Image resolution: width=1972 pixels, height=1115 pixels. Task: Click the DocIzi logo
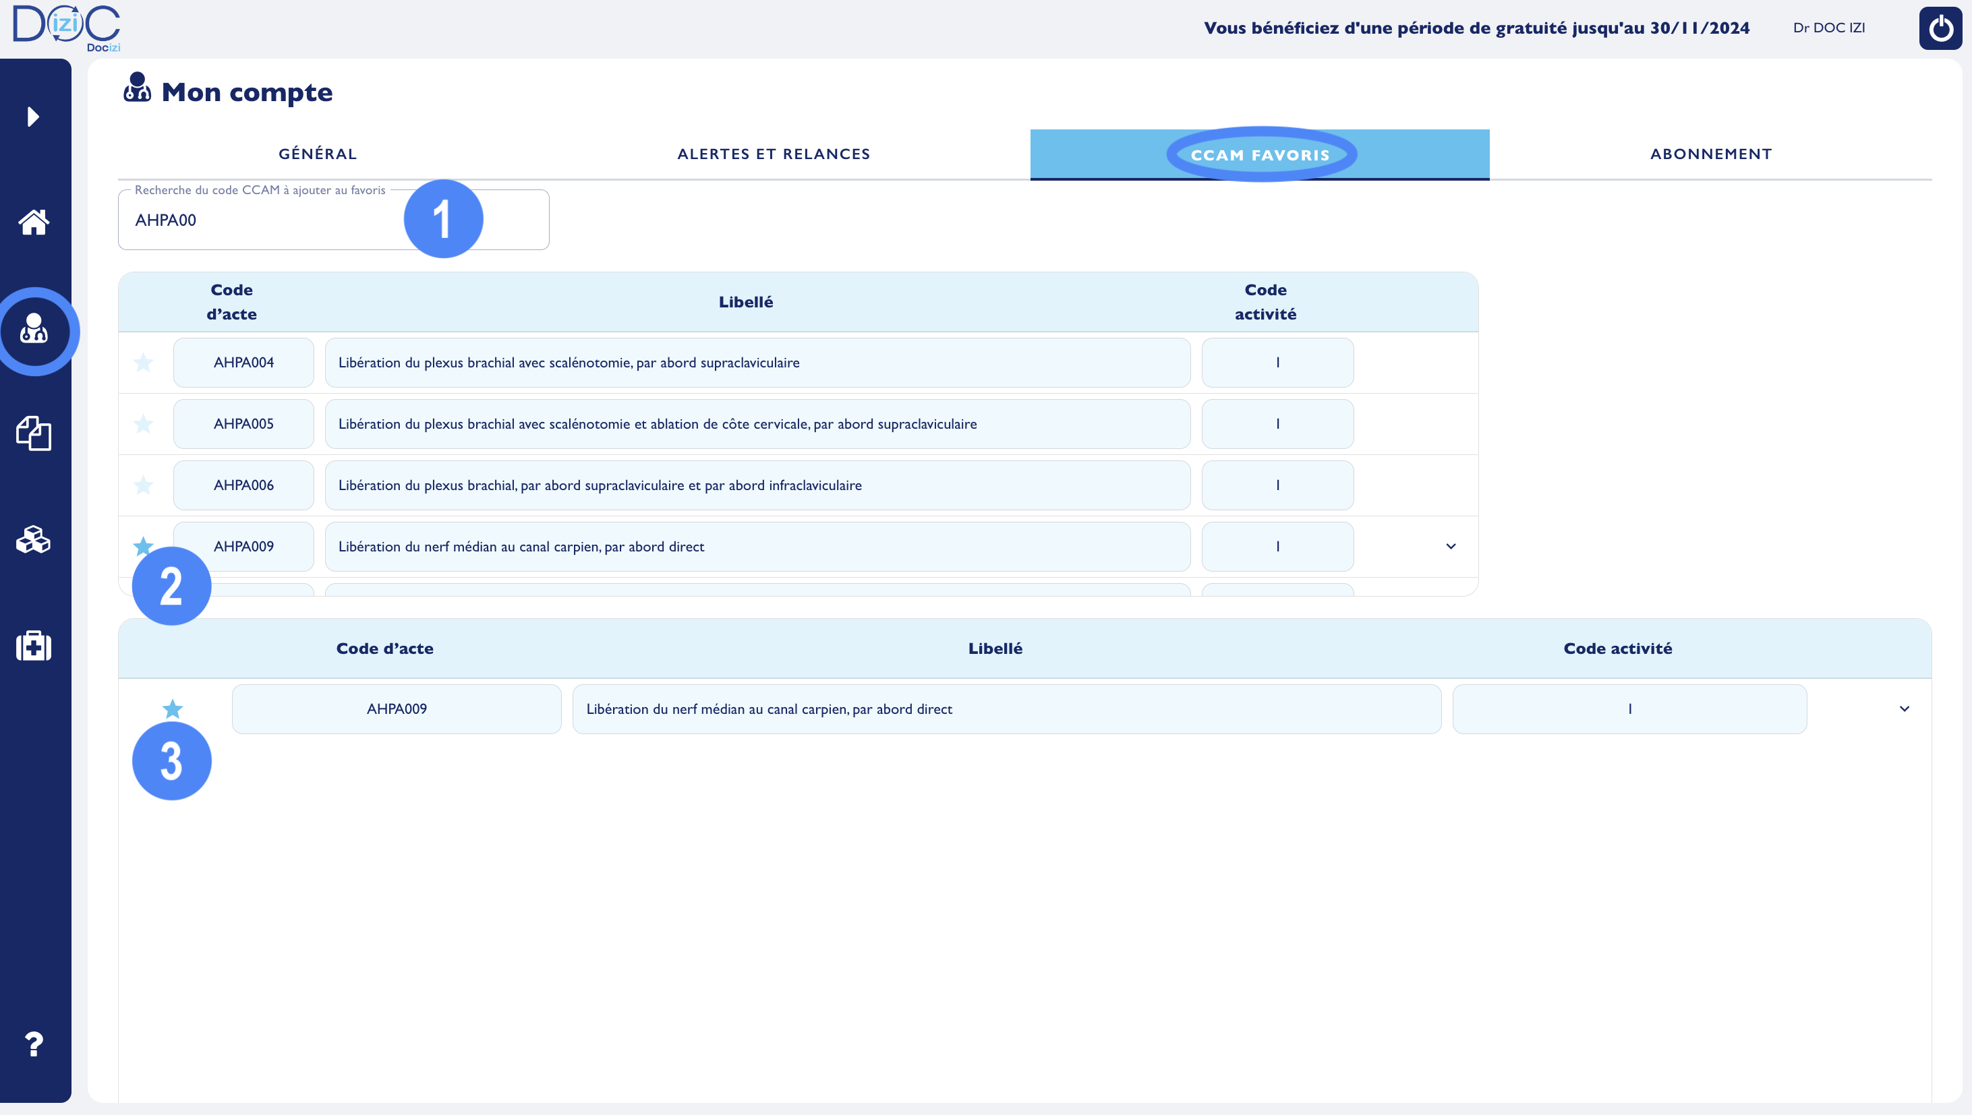67,28
